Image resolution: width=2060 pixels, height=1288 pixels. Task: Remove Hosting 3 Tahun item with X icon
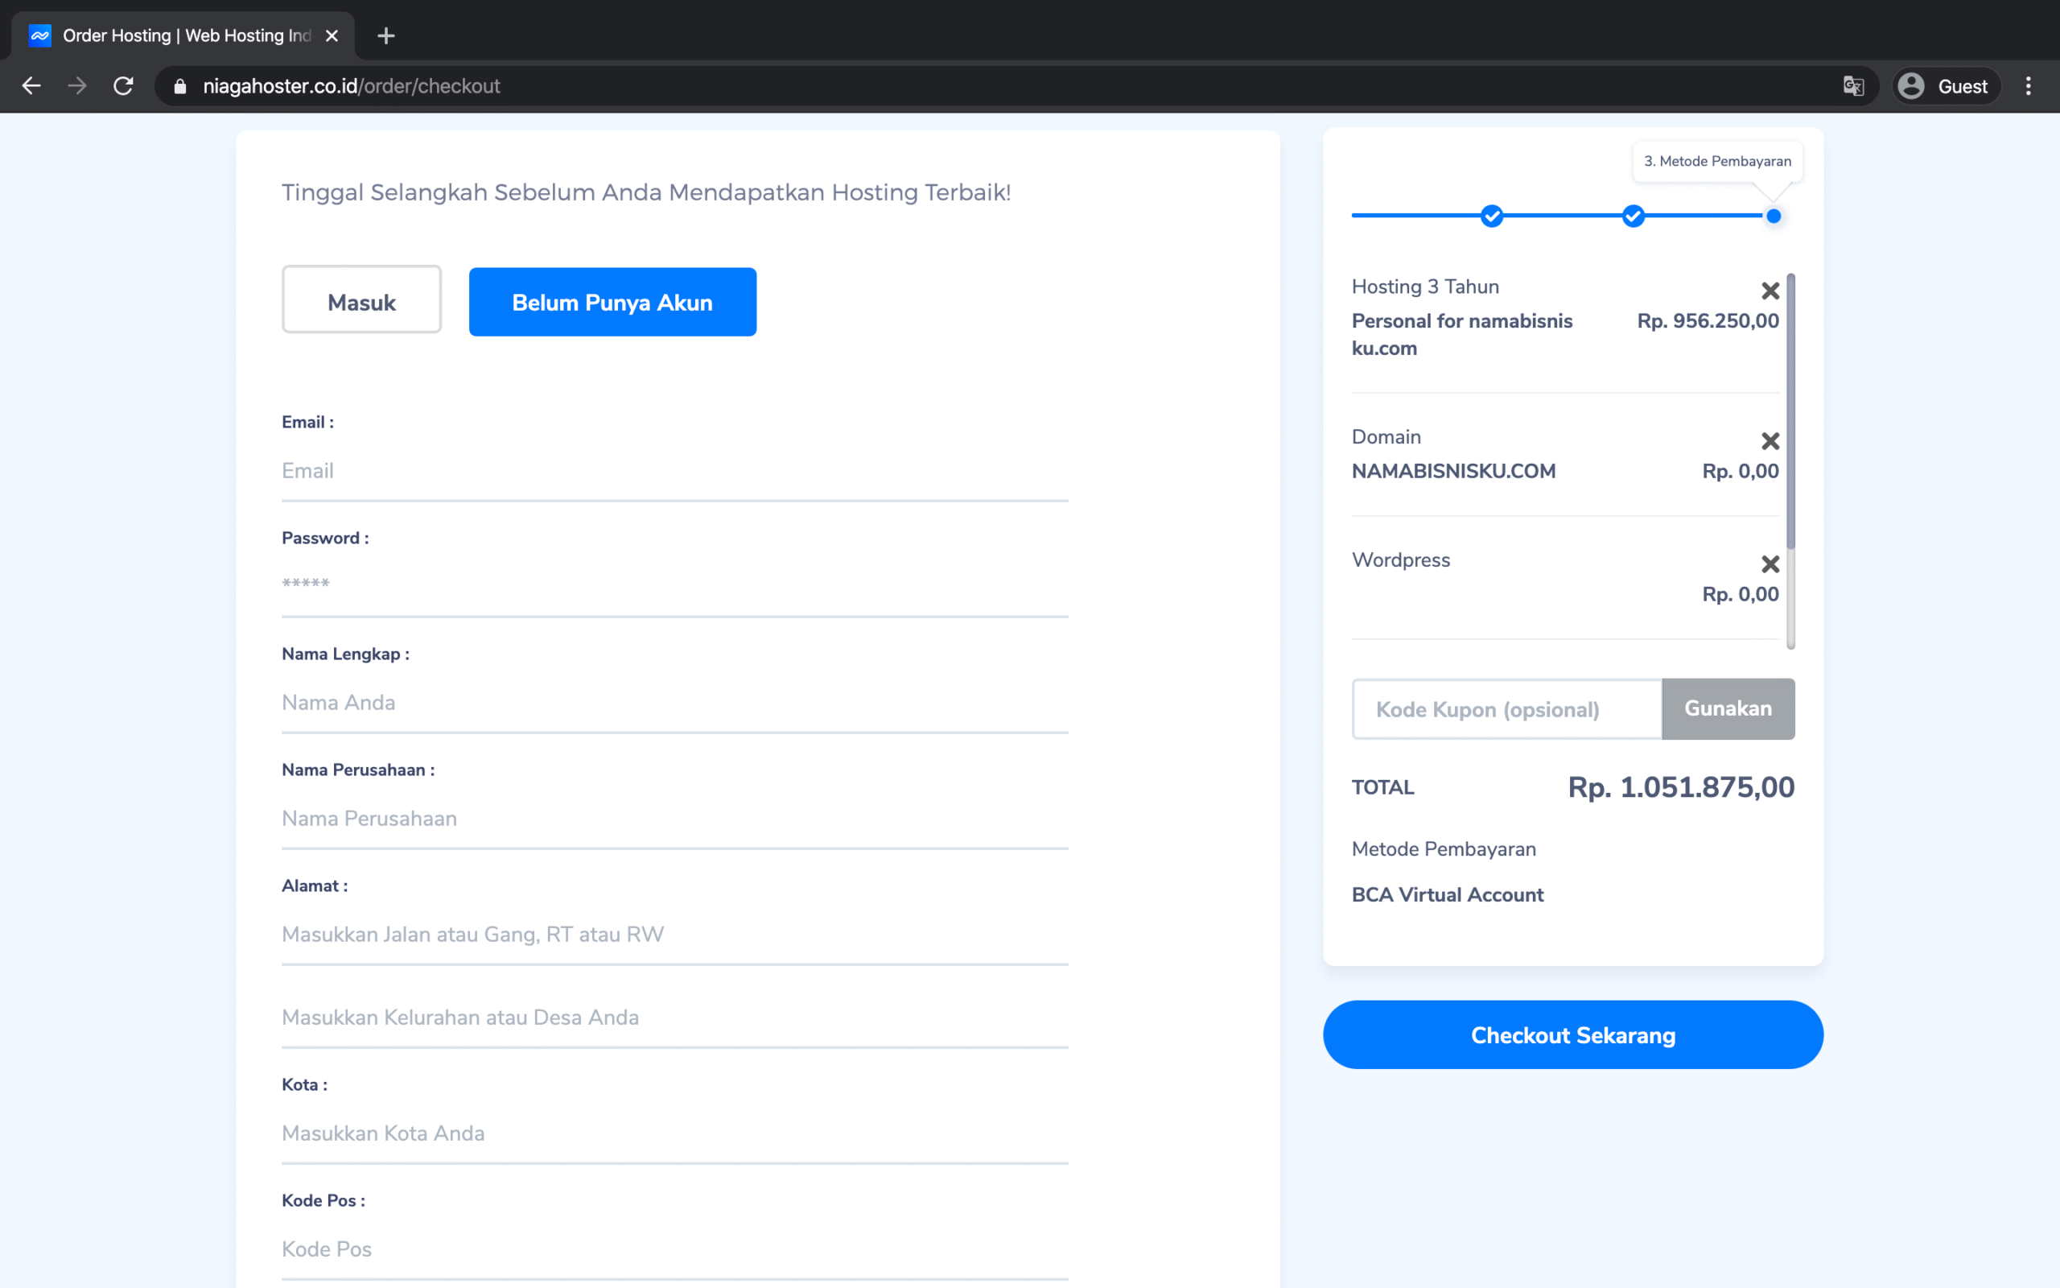pyautogui.click(x=1770, y=291)
